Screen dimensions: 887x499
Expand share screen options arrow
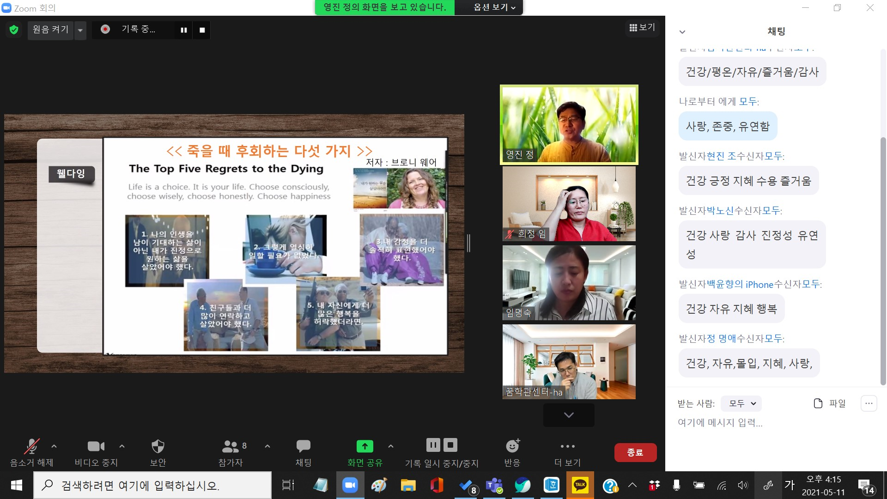click(391, 446)
